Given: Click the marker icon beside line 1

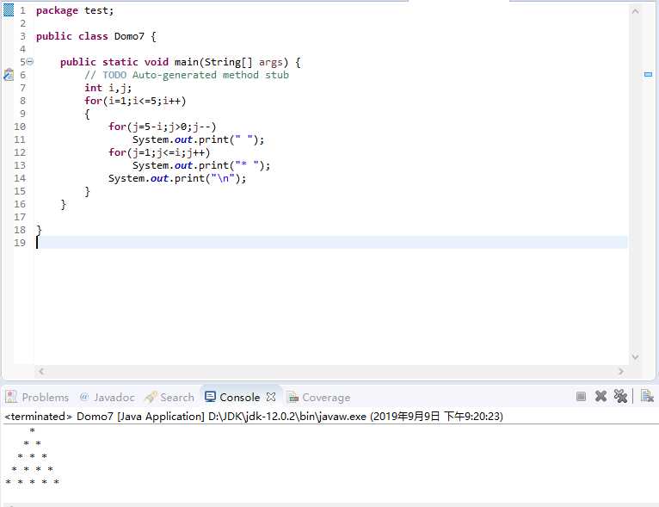Looking at the screenshot, I should [x=9, y=10].
